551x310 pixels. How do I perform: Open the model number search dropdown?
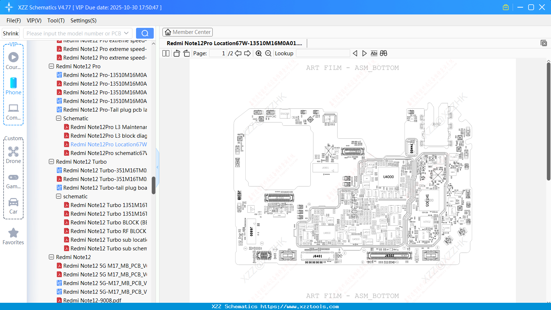[126, 33]
